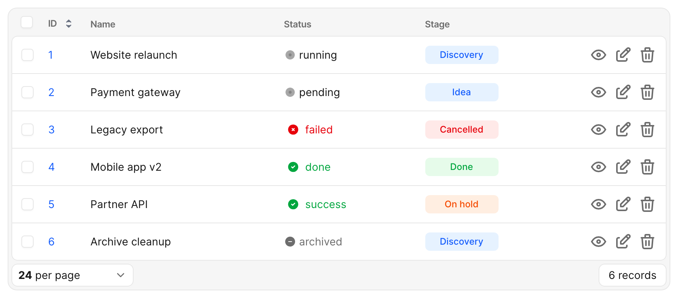
Task: Click the grey dot beside running
Action: 290,55
